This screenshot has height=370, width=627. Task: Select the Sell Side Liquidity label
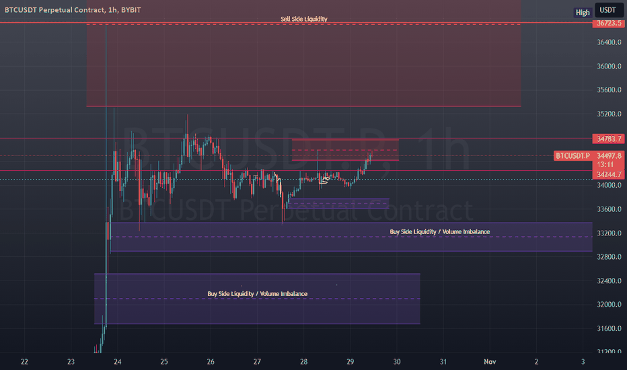(x=304, y=19)
